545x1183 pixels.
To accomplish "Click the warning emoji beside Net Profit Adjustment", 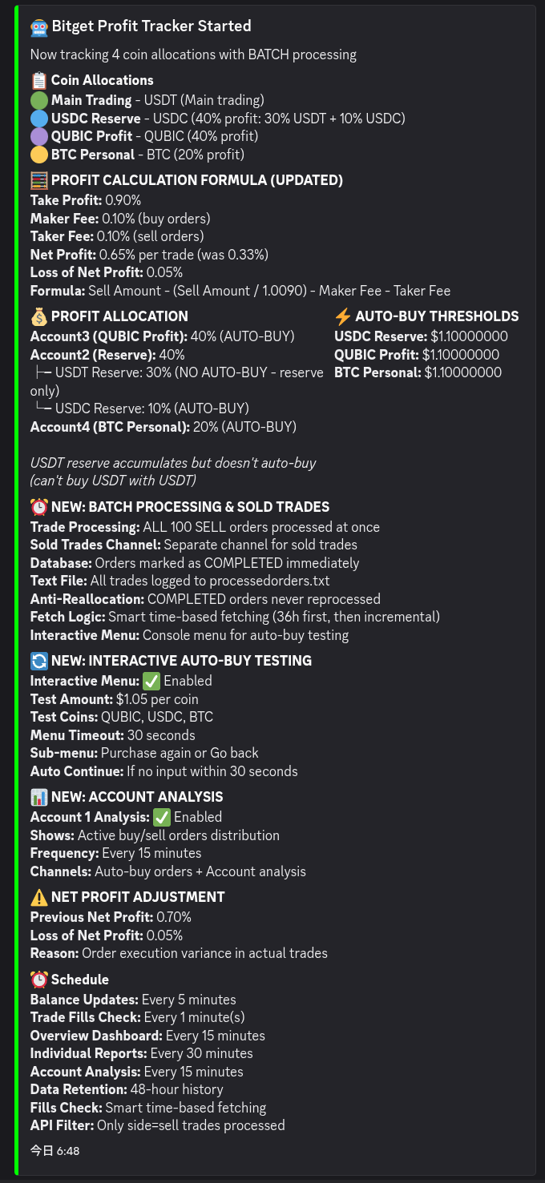I will click(x=39, y=897).
